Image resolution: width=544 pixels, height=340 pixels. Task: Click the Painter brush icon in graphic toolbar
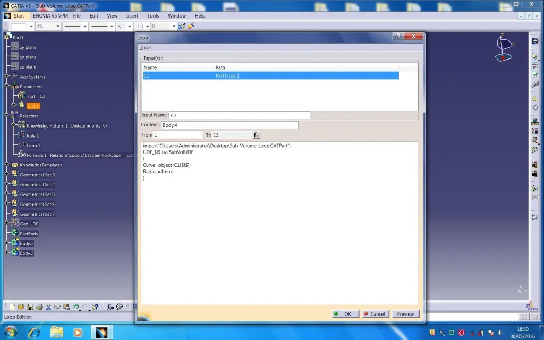coord(190,26)
